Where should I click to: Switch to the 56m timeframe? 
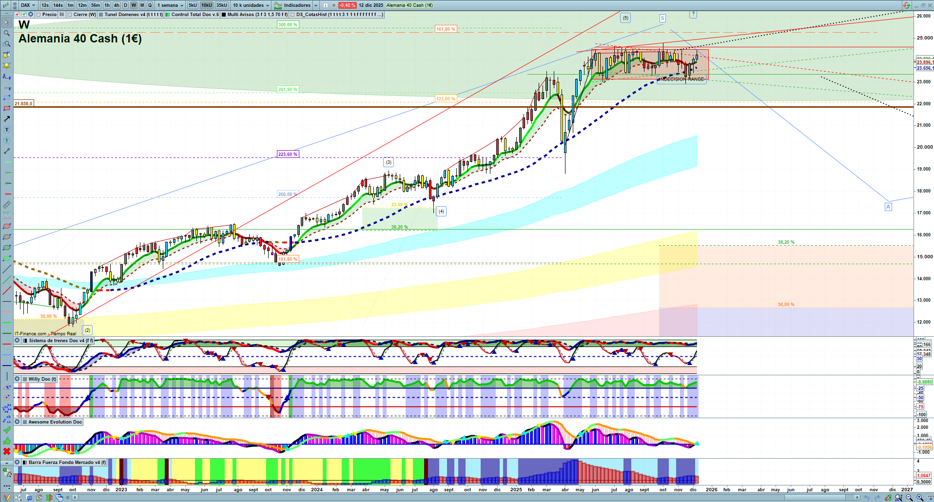tap(96, 5)
